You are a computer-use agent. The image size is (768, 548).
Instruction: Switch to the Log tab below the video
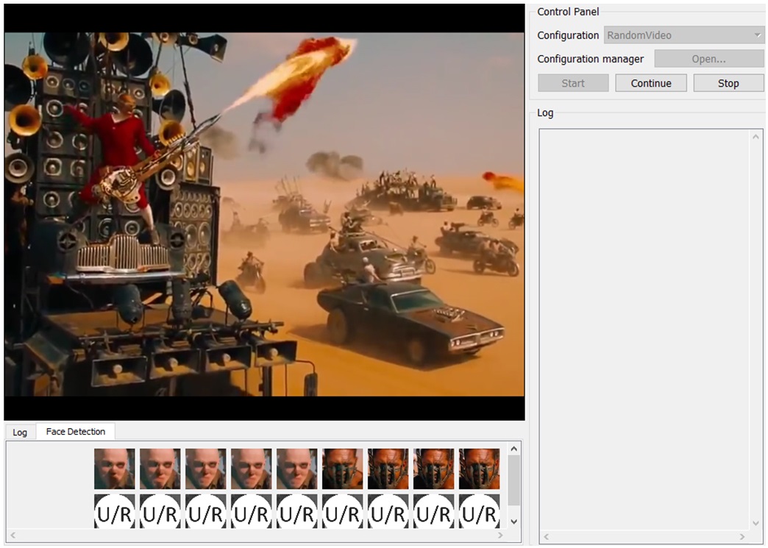pyautogui.click(x=20, y=433)
